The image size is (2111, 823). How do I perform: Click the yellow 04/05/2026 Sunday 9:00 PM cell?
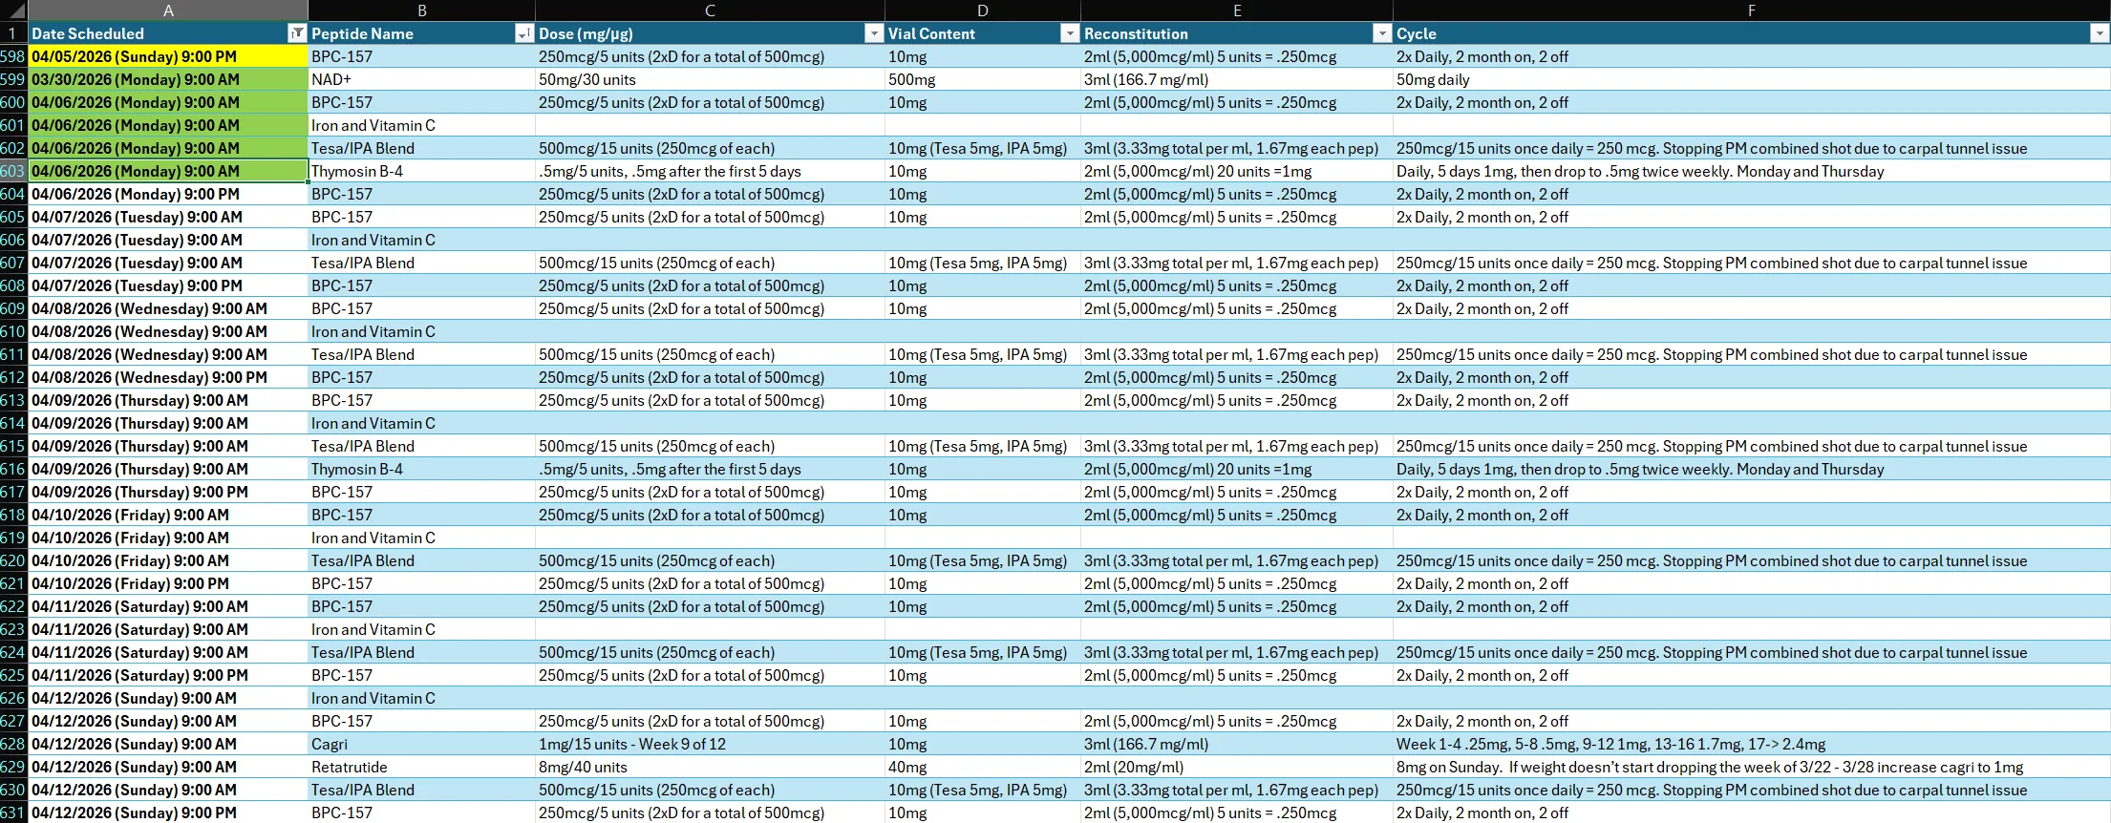pyautogui.click(x=168, y=56)
